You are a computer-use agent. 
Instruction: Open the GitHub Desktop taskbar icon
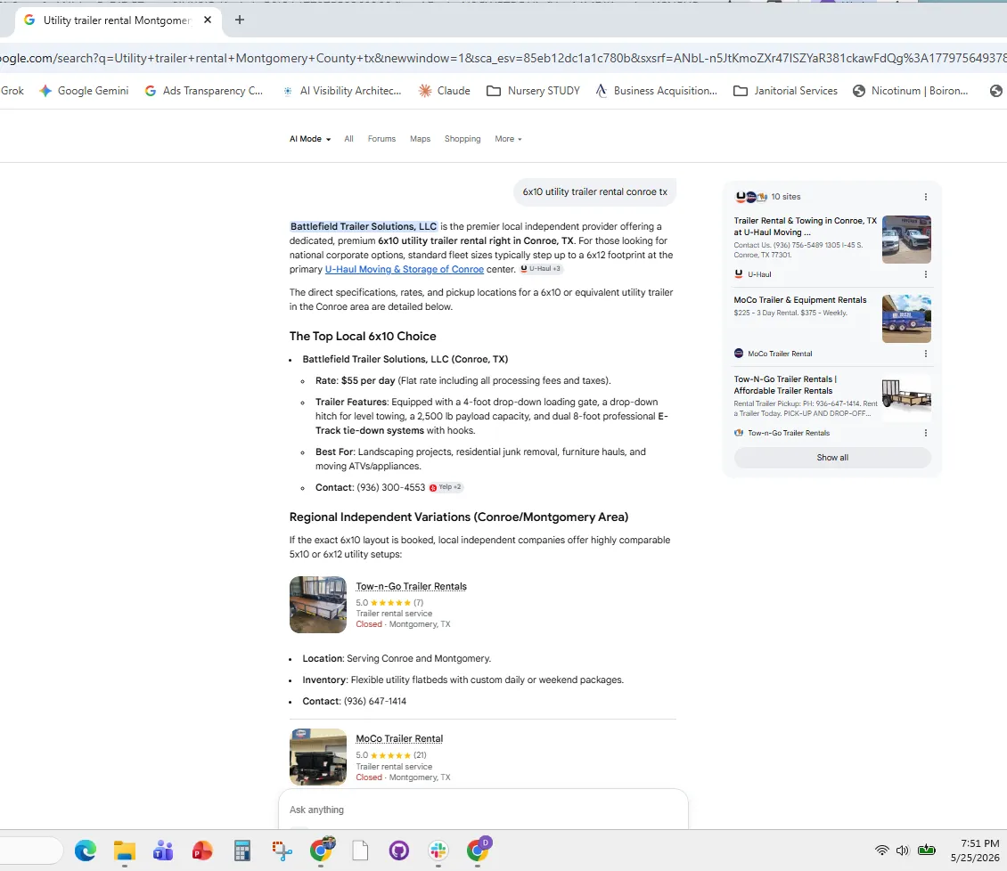399,851
